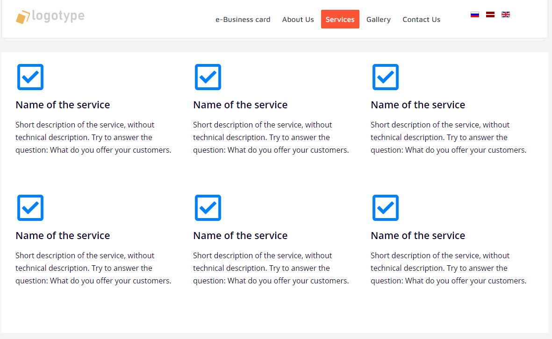Screen dimensions: 552x339
Task: Open the Gallery page
Action: click(x=379, y=19)
